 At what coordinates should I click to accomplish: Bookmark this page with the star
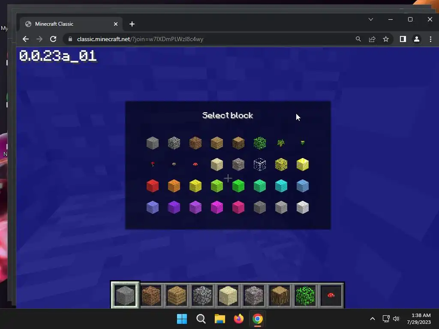click(386, 39)
